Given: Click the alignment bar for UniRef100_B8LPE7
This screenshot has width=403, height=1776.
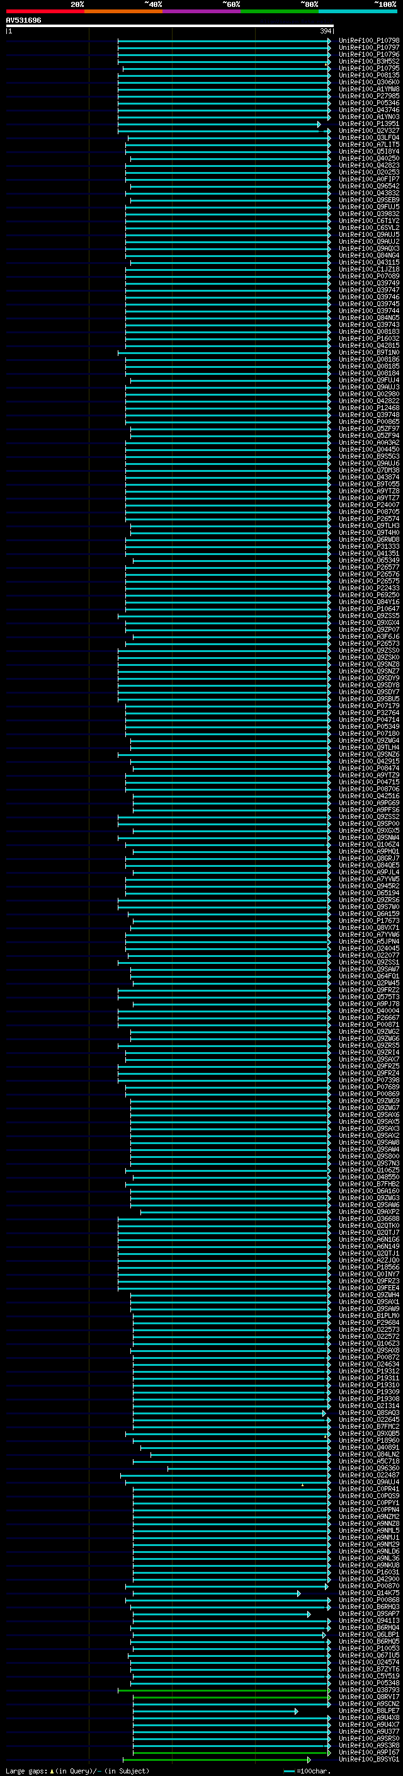Looking at the screenshot, I should pos(215,1710).
